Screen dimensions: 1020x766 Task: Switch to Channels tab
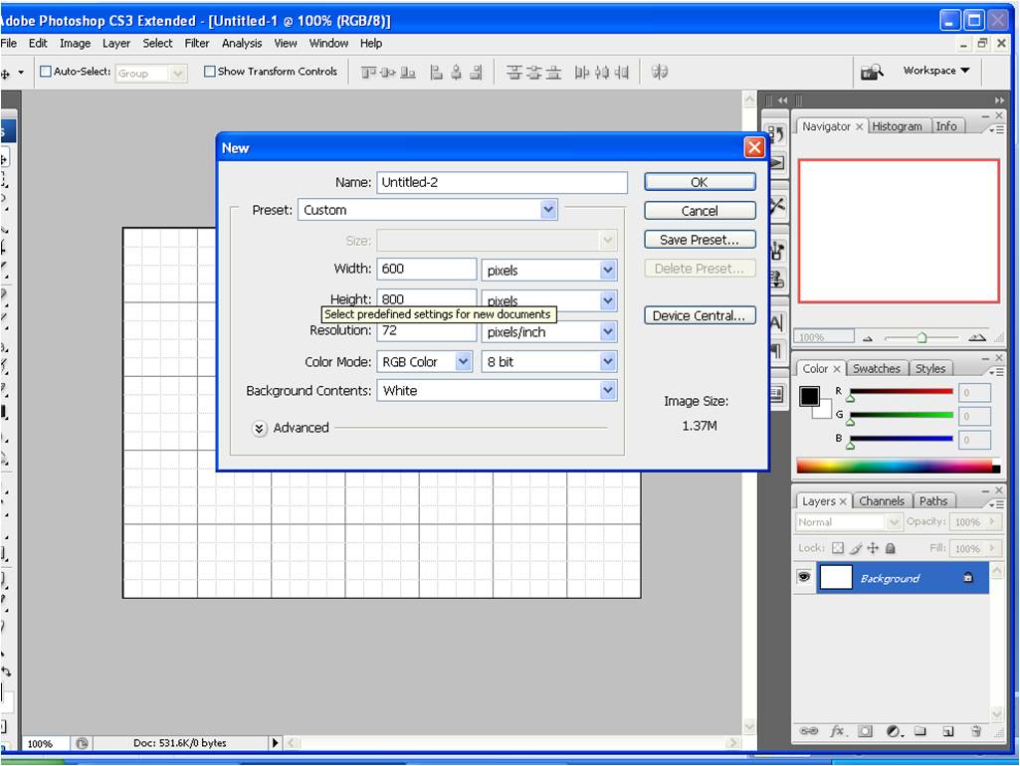[881, 500]
